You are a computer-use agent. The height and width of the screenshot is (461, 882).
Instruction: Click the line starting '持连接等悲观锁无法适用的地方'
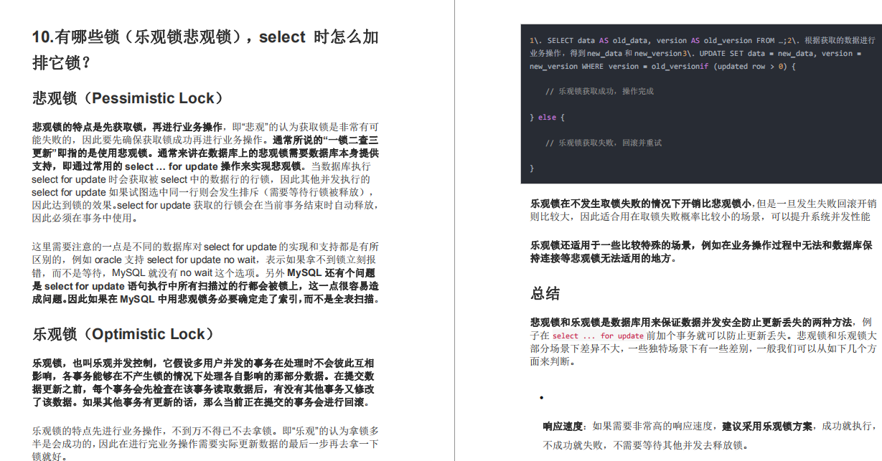click(x=604, y=258)
